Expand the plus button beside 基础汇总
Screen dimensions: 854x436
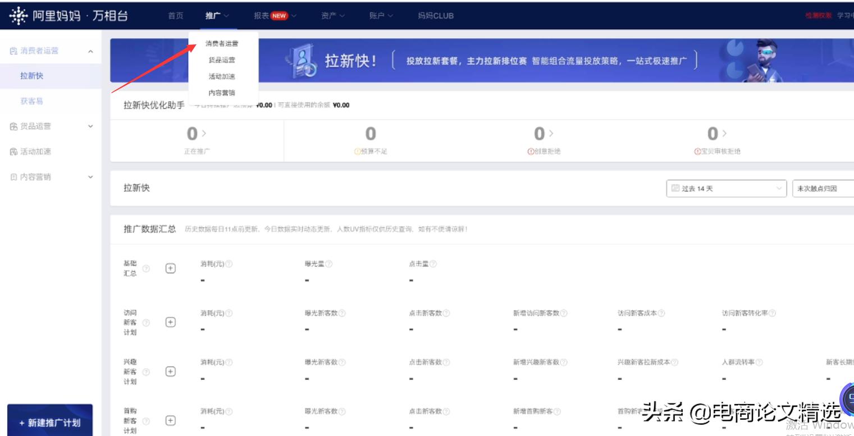[170, 268]
